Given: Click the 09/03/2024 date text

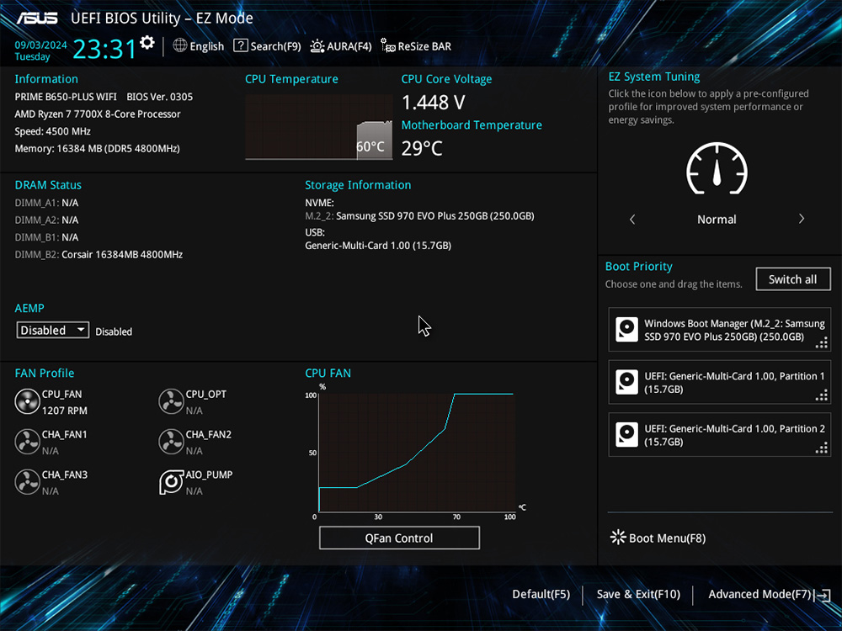Looking at the screenshot, I should point(40,45).
